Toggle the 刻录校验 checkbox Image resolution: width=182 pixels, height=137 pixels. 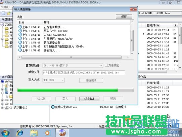click(x=106, y=65)
